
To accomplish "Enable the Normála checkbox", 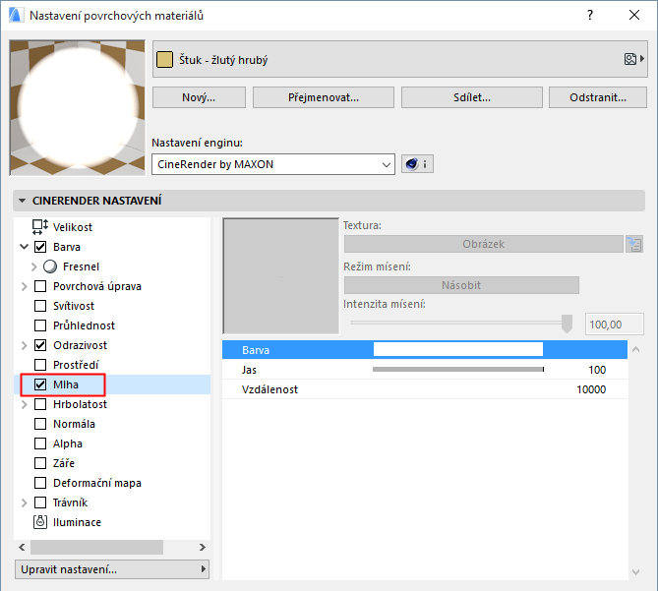I will (40, 424).
